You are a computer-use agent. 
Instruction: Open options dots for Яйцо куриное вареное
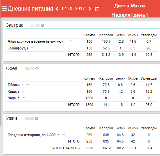(70, 41)
